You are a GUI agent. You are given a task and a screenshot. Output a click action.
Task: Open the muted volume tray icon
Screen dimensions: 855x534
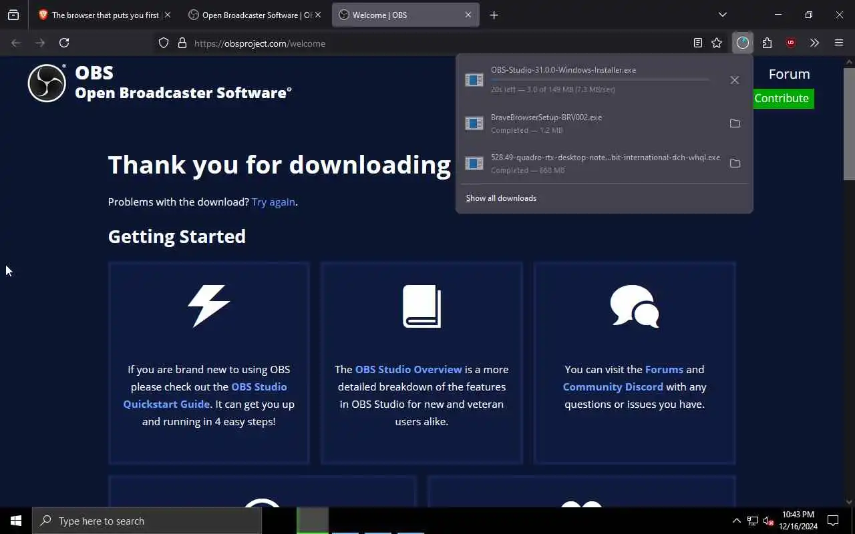click(x=769, y=521)
